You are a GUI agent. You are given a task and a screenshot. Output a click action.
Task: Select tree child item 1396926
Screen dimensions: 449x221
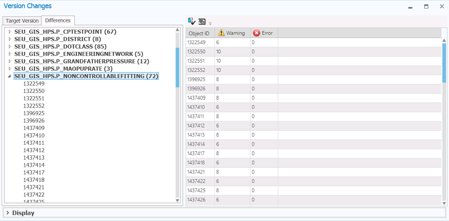pos(34,121)
